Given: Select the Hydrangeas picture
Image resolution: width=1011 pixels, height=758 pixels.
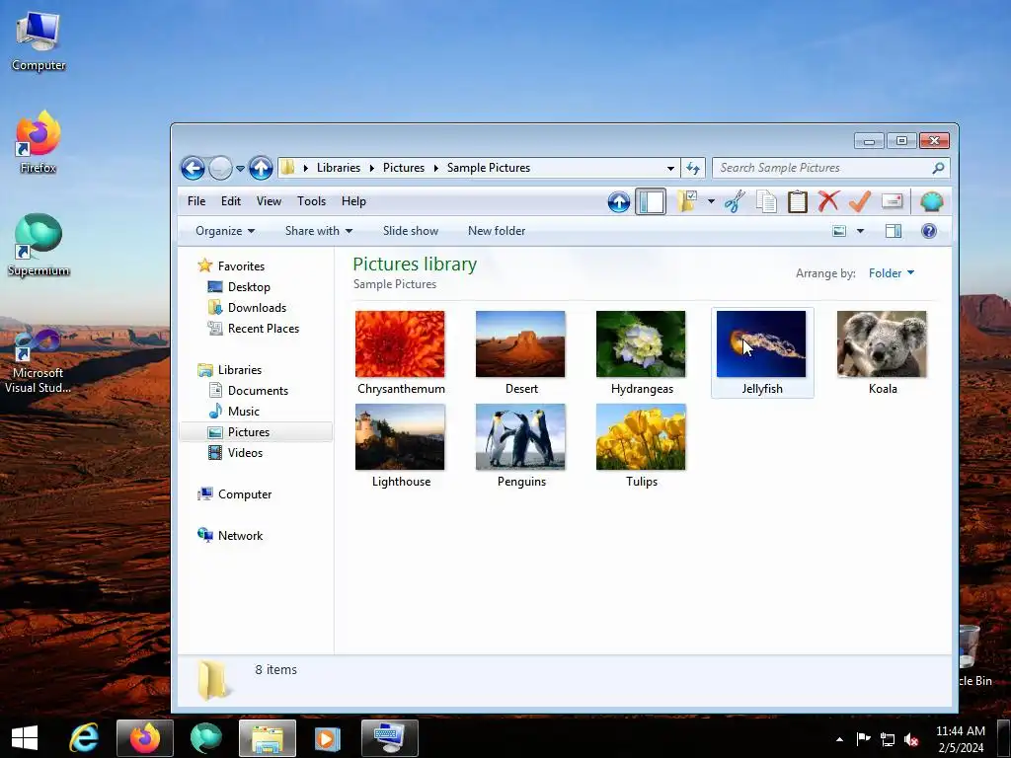Looking at the screenshot, I should click(x=641, y=344).
